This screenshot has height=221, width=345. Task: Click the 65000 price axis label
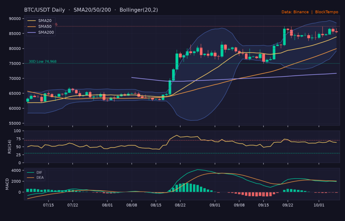point(15,93)
